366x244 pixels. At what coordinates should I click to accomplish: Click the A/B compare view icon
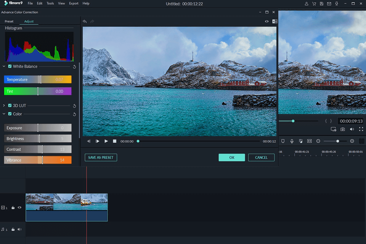click(x=274, y=22)
